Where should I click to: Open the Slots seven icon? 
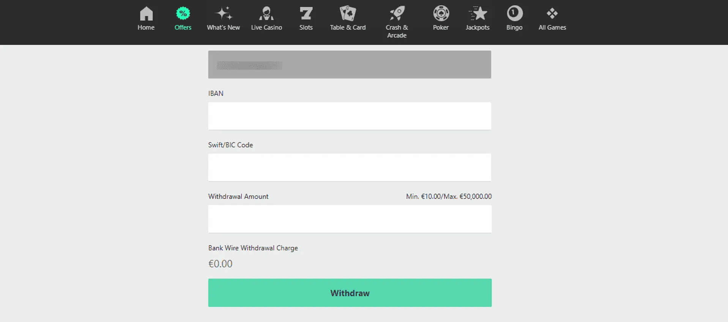(x=306, y=14)
